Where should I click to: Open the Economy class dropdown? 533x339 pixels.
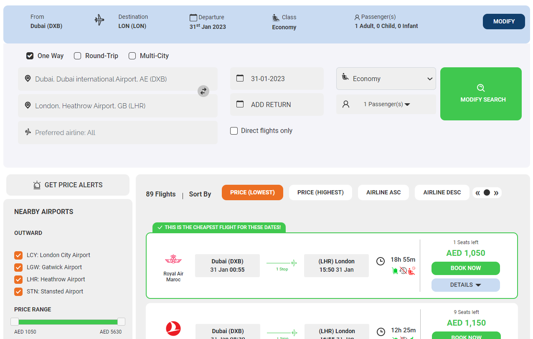[386, 79]
